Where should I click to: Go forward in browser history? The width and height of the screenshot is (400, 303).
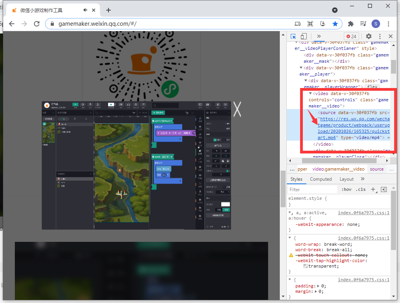pos(24,24)
